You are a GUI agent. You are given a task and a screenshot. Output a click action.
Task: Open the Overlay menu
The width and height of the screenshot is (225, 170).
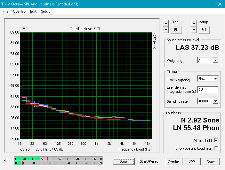pos(19,11)
